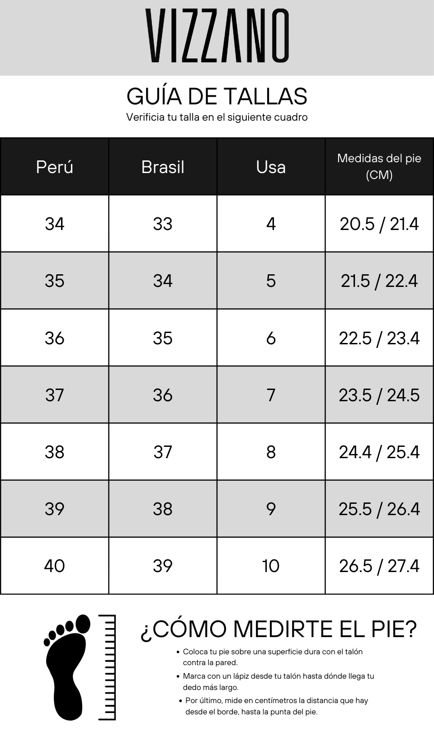The height and width of the screenshot is (732, 434).
Task: Click the Vizzano brand logo
Action: [x=217, y=36]
